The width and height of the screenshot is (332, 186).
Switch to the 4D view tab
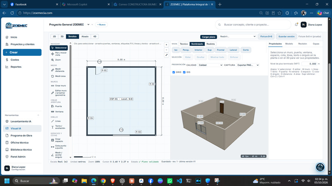point(95,37)
